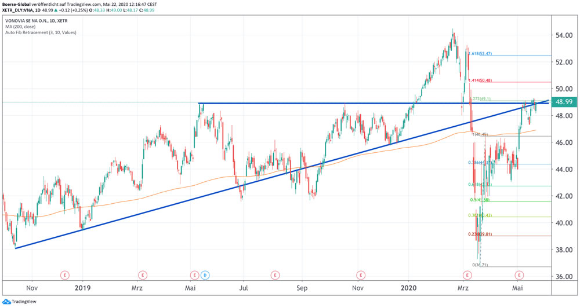Click the final earnings 'E' marker of the chart

pos(520,275)
